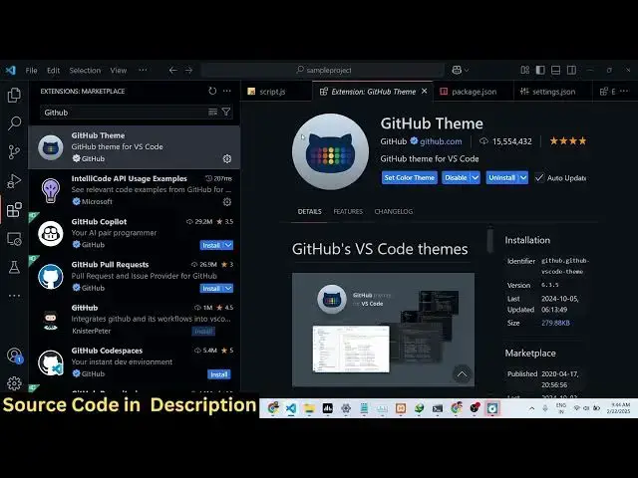Viewport: 638px width, 478px height.
Task: Open the Copilot icon in title bar
Action: coord(457,70)
